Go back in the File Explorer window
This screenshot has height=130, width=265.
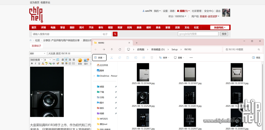96,49
